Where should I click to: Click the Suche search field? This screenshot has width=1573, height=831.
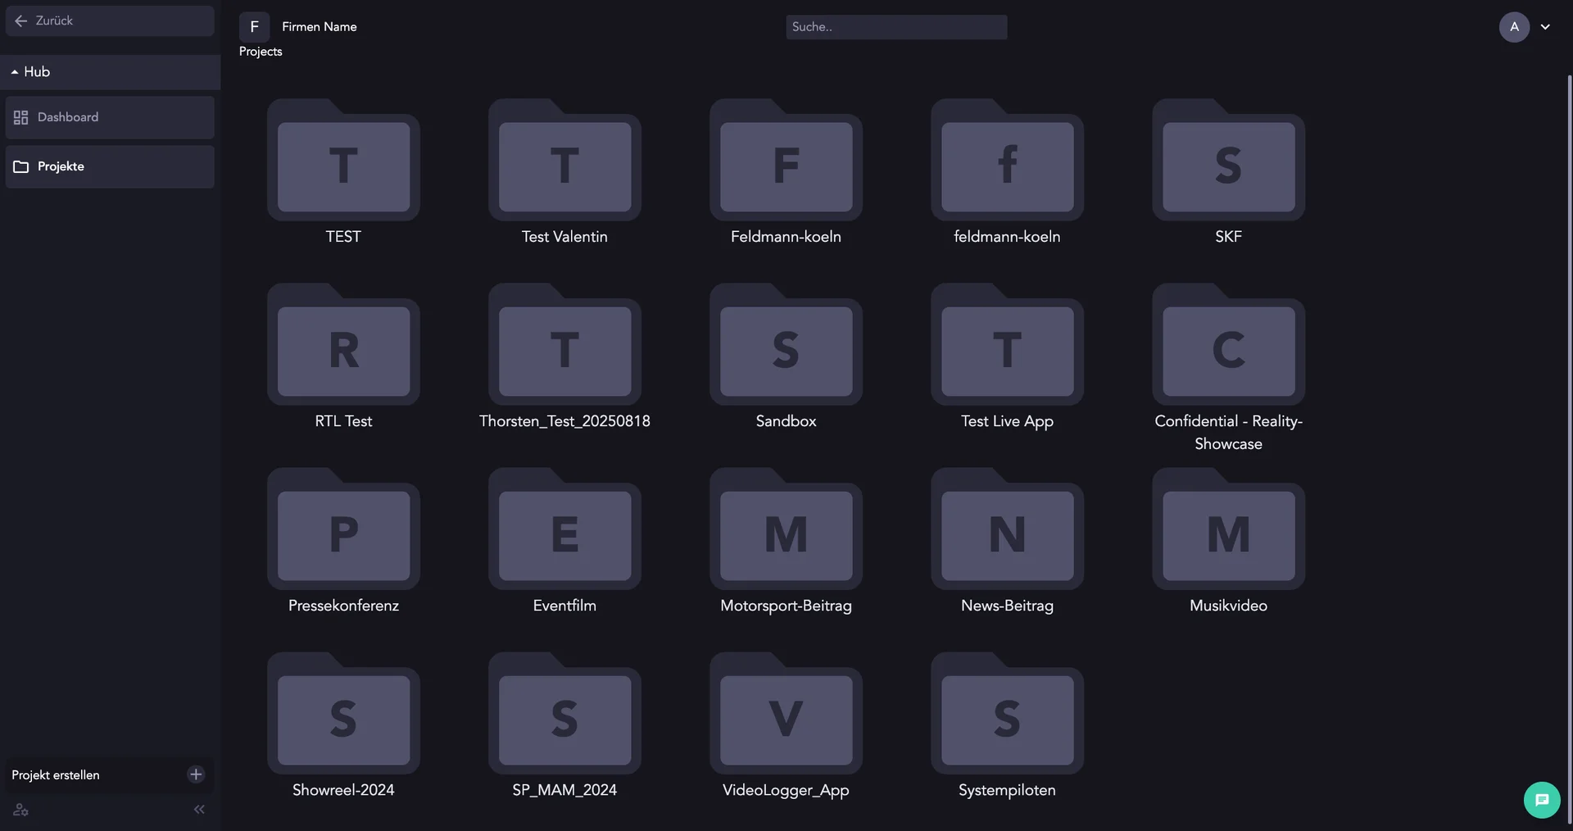pyautogui.click(x=896, y=27)
